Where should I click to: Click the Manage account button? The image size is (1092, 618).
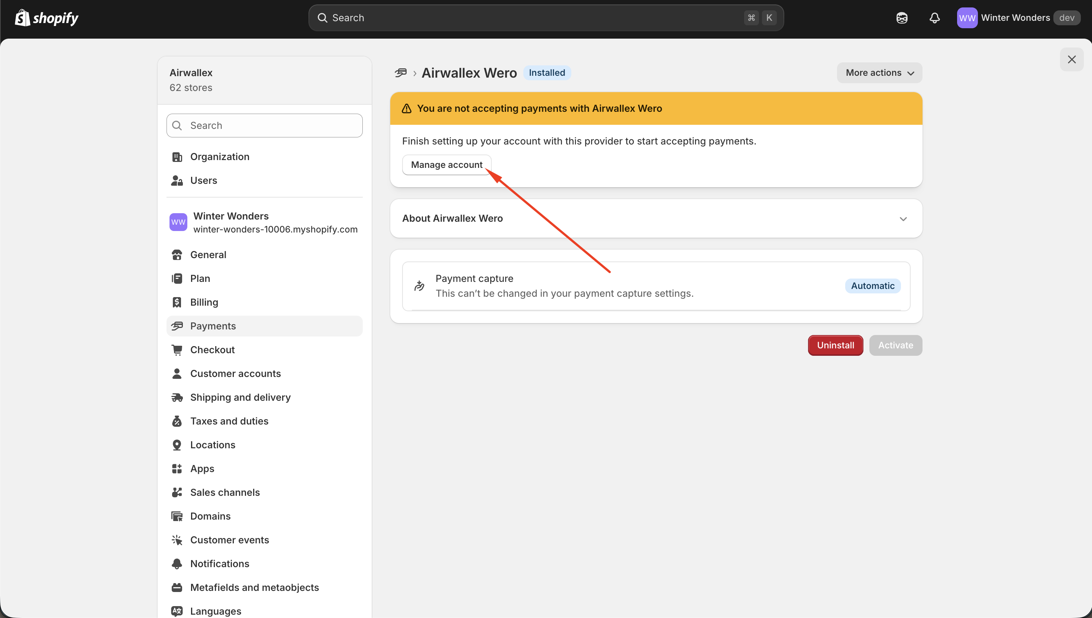click(x=446, y=165)
